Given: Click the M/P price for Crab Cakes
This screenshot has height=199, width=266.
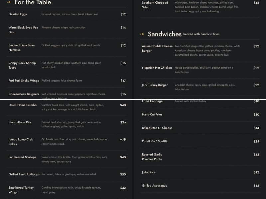Looking at the screenshot, I should pos(123,140).
